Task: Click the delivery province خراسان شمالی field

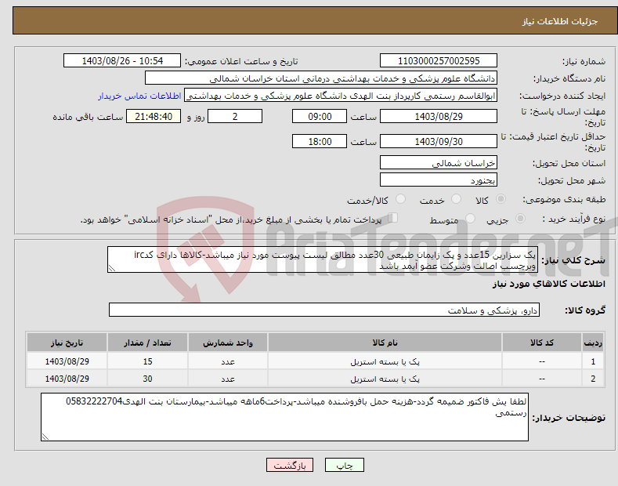Action: pyautogui.click(x=439, y=162)
